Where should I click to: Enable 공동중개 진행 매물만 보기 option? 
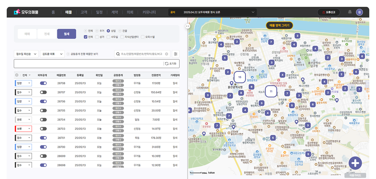68,54
